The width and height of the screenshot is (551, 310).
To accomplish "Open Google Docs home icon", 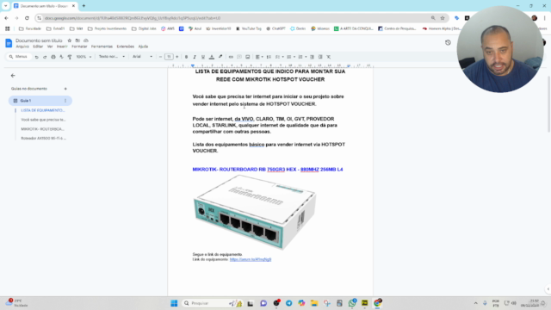I will [x=9, y=43].
